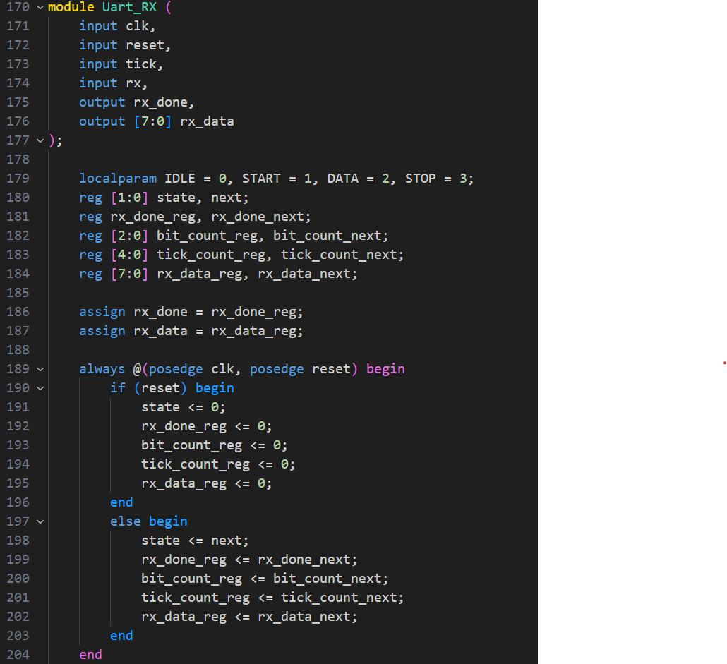Click 'rx_data_reg <= rx_data_next;' statement
The image size is (727, 664).
[249, 617]
